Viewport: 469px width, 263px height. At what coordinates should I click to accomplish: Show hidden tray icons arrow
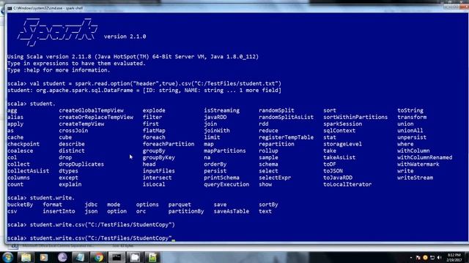pyautogui.click(x=411, y=258)
